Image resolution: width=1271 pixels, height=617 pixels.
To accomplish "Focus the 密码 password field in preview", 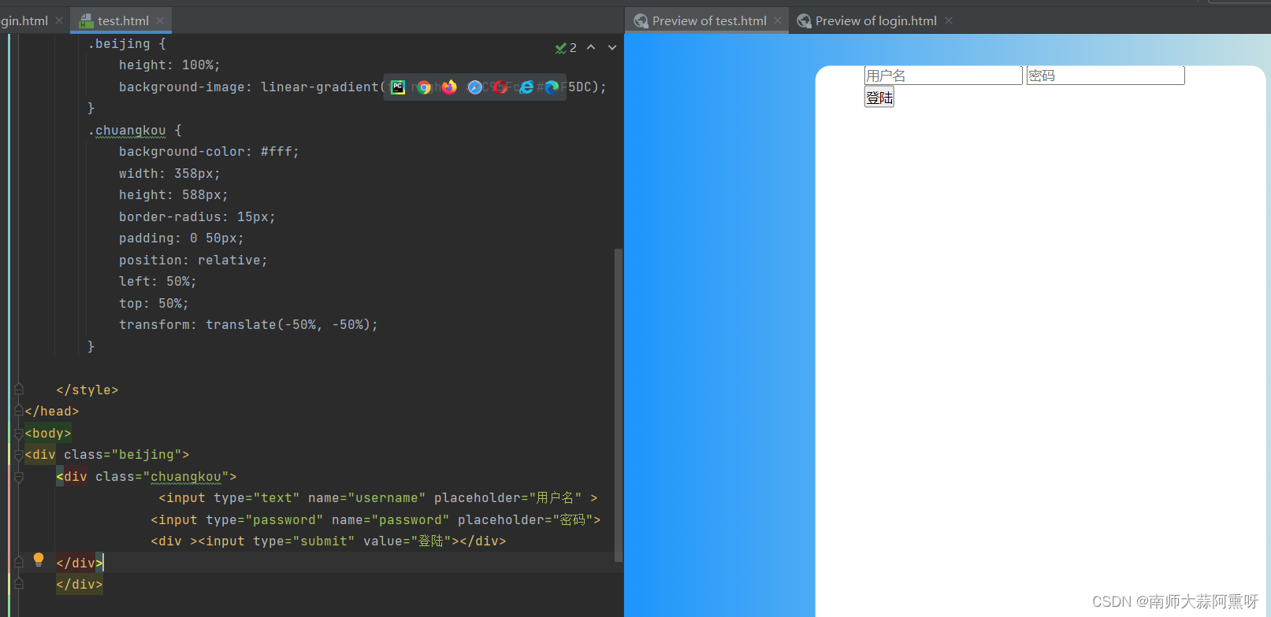I will point(1106,76).
